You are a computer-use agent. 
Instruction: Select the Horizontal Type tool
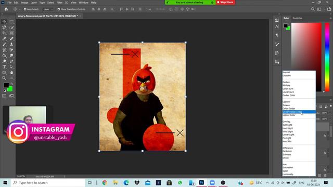[x=4, y=67]
